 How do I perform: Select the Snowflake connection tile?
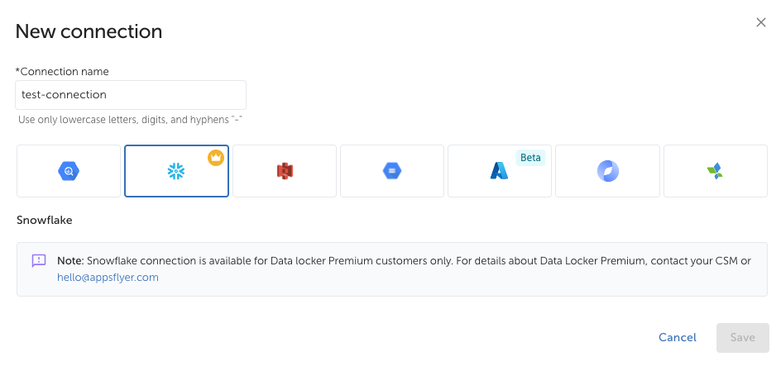tap(176, 171)
